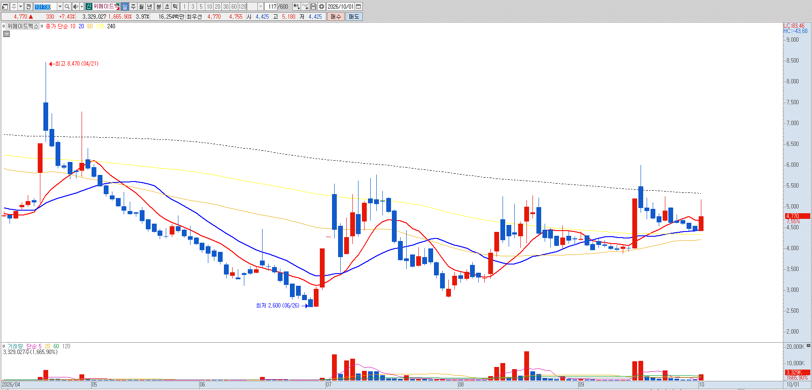Toggle the small square before 거래량 label
812x390 pixels.
(4, 347)
